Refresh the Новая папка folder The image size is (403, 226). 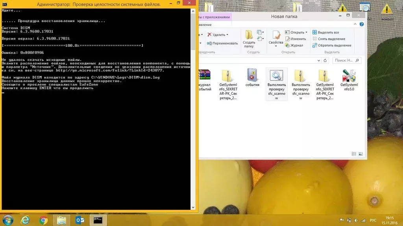click(325, 61)
